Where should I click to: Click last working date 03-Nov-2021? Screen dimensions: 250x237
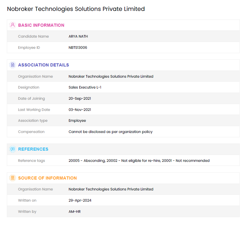tap(80, 110)
